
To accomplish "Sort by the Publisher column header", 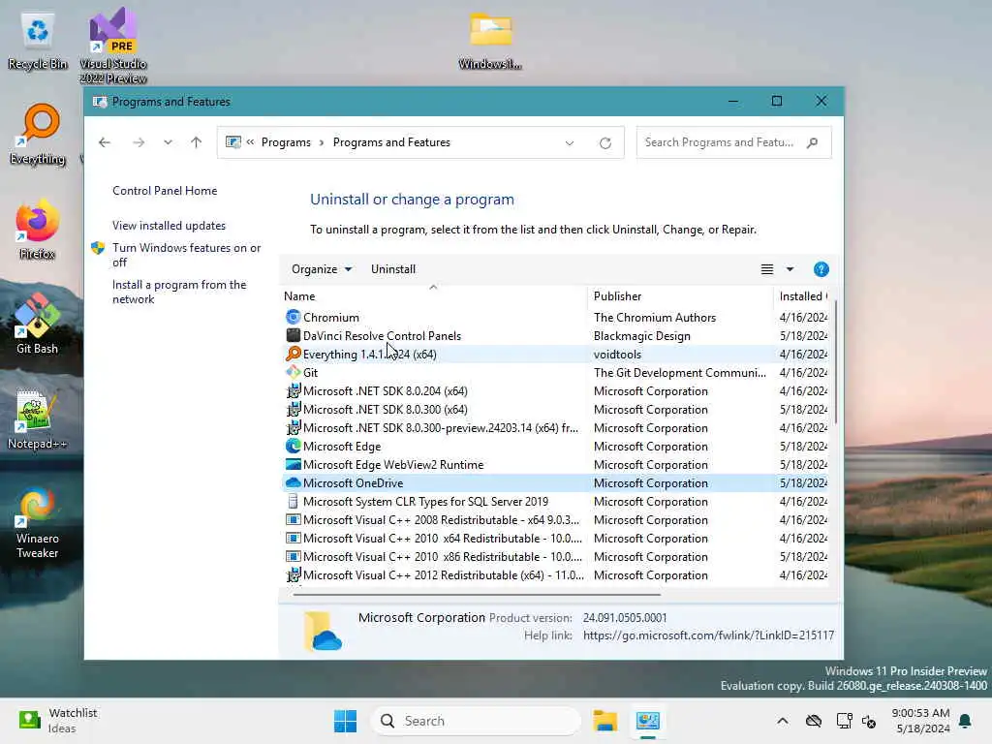I will 680,296.
